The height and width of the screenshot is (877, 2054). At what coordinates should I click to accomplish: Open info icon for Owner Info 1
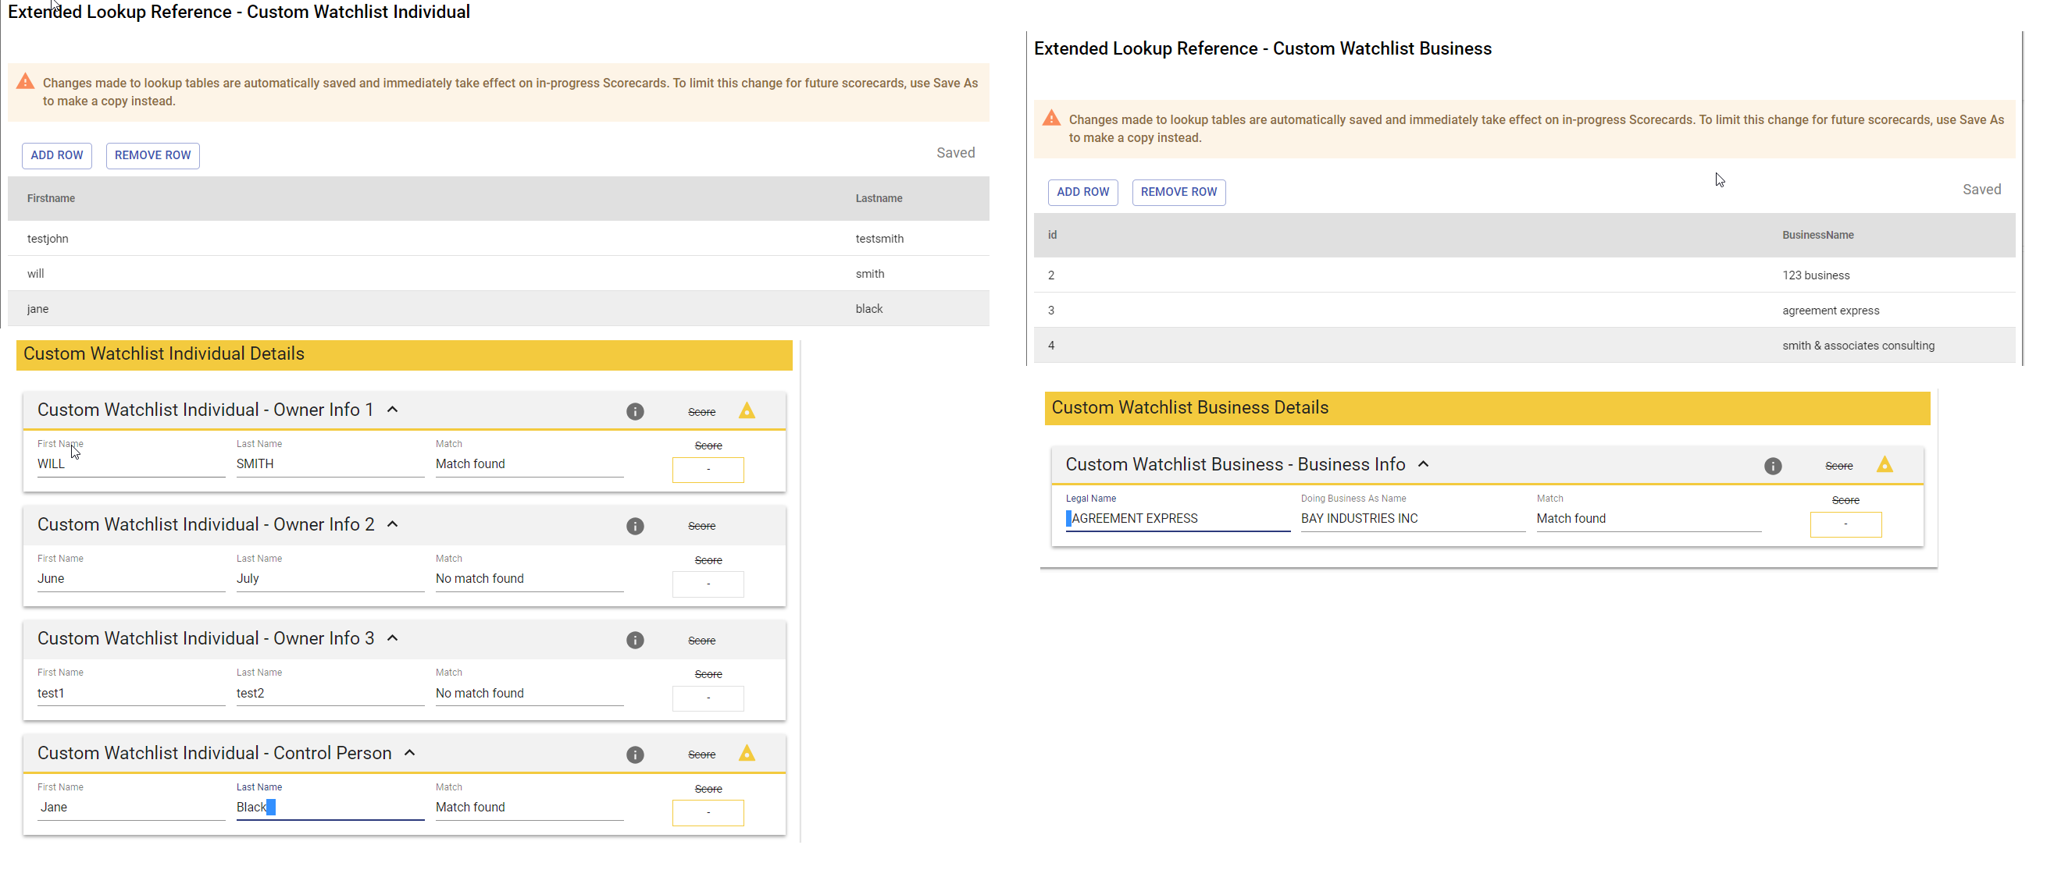(635, 412)
